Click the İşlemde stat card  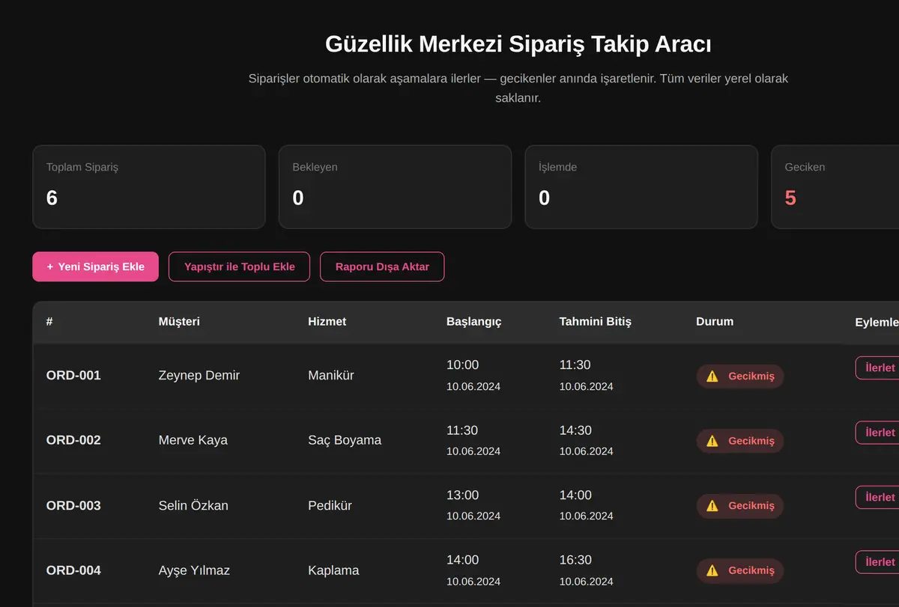pyautogui.click(x=641, y=186)
